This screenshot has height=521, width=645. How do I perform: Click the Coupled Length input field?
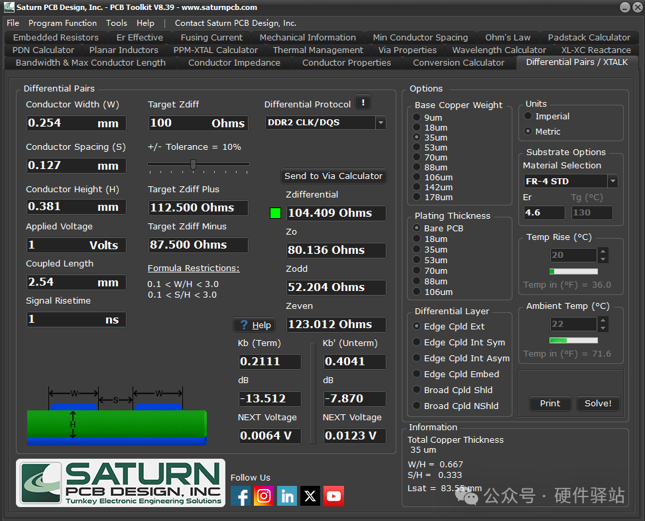[76, 282]
